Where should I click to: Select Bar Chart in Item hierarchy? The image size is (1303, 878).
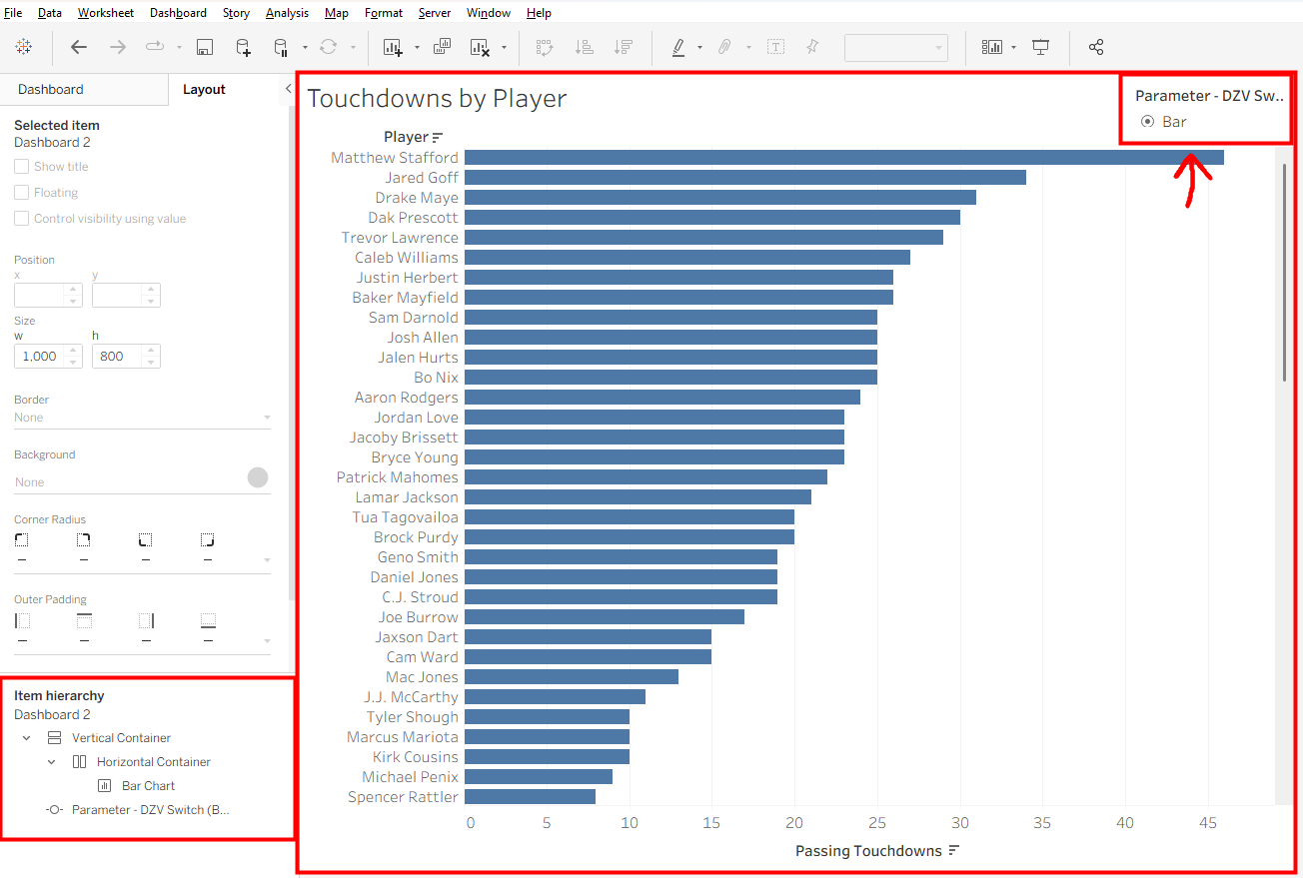tap(148, 786)
